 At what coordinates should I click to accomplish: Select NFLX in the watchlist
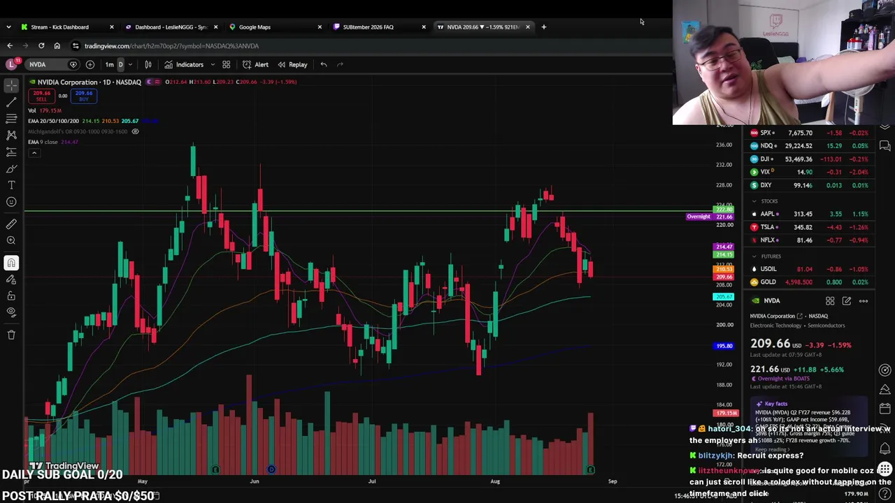(x=810, y=240)
